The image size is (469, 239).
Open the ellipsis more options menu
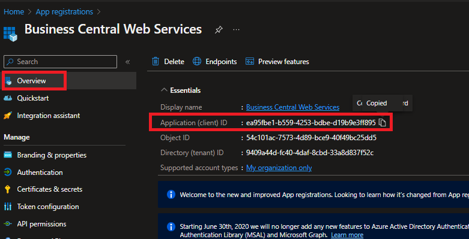pos(236,29)
